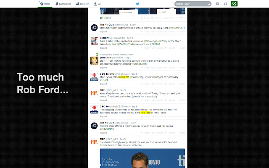This screenshot has width=269, height=168.
Task: Favorite CBC Mike Tyson meeting tweet
Action: [x=169, y=84]
